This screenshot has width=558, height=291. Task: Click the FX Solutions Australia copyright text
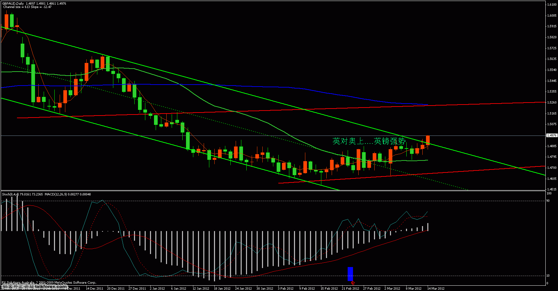(x=49, y=282)
